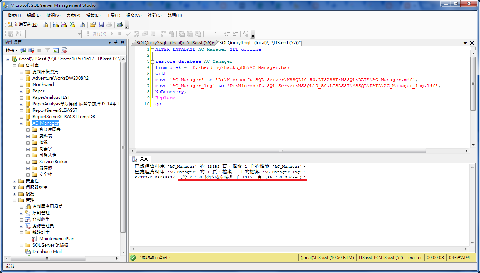Click the Open File icon on the toolbar

point(92,24)
